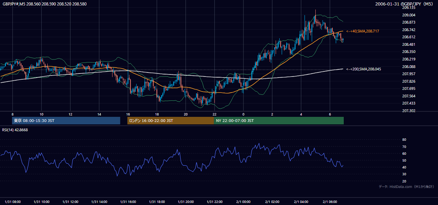The height and width of the screenshot is (205, 438).
Task: Click the RSI(14) 42.8668 indicator label
Action: point(15,130)
